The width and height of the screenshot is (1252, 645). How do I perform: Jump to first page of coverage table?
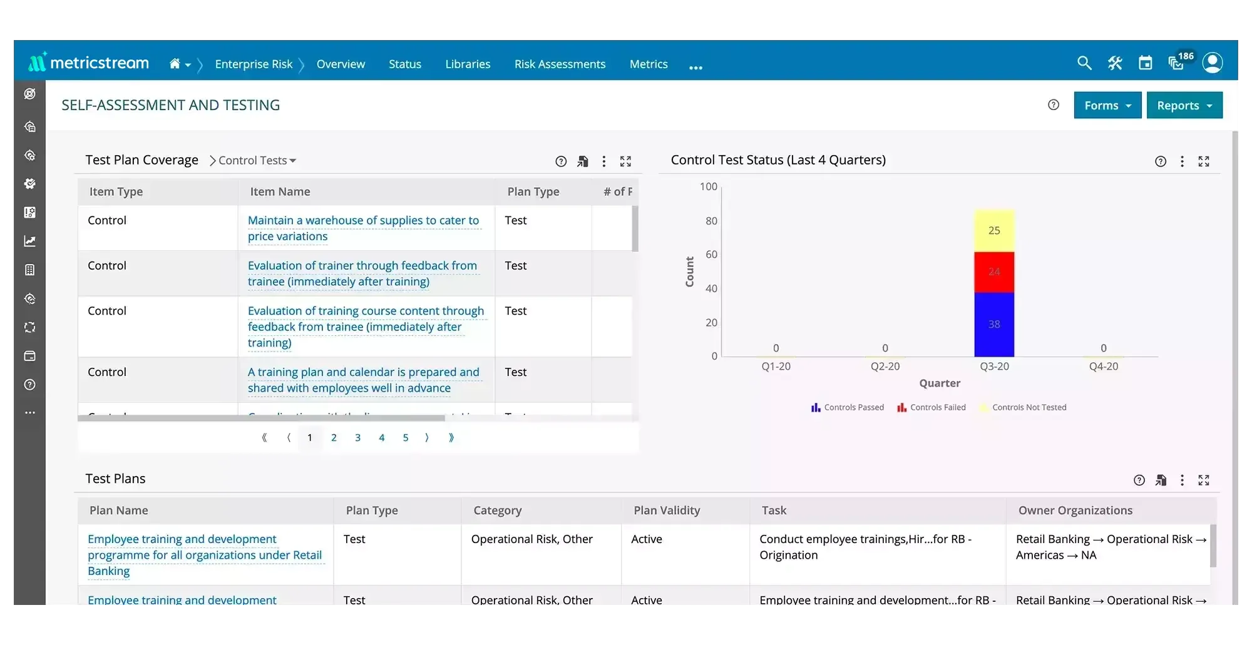(x=264, y=438)
